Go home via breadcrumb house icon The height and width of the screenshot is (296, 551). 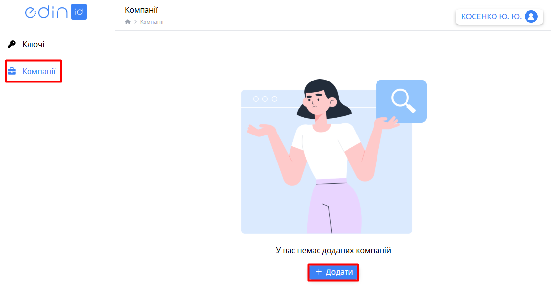pos(128,22)
